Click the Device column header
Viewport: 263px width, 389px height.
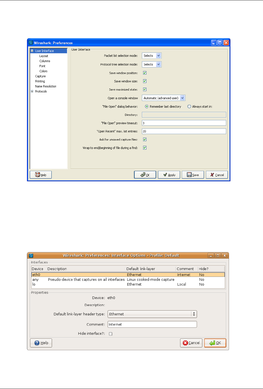pos(39,269)
